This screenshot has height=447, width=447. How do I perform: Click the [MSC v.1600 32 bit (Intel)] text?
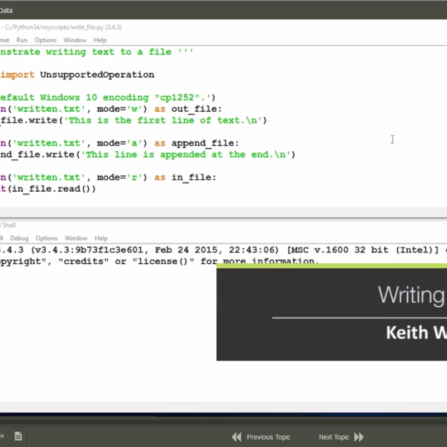pos(363,250)
